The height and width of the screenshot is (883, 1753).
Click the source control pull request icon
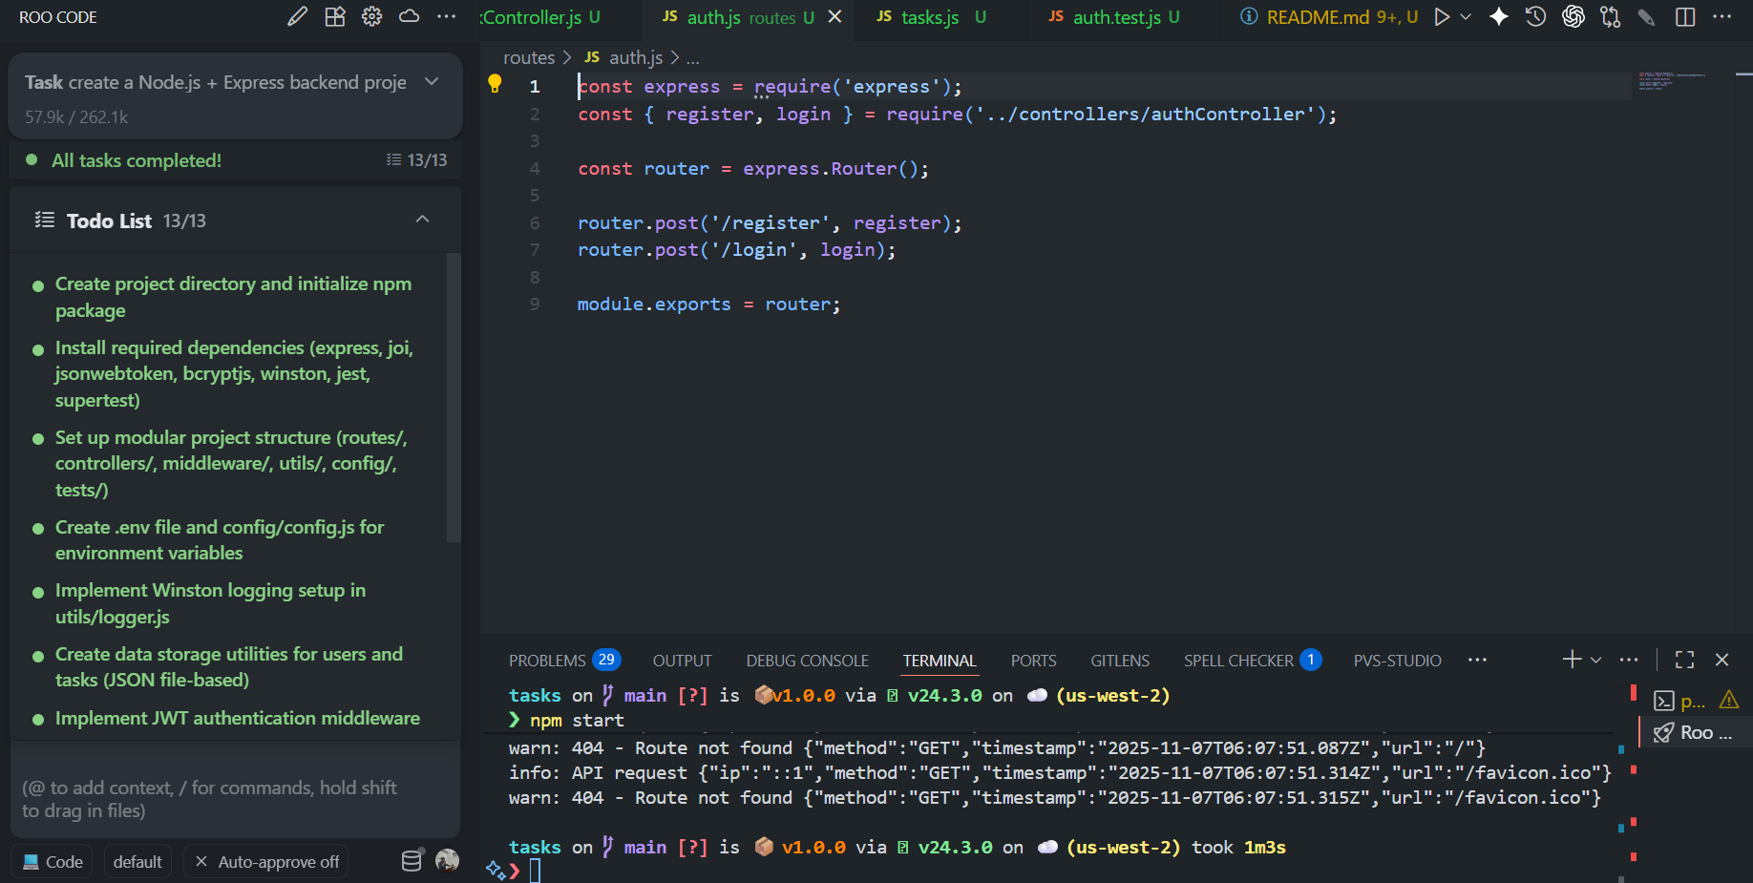[x=1610, y=16]
